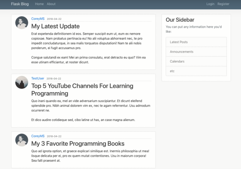Click the paragraph starting Quo inani quando
The height and width of the screenshot is (169, 241).
point(91,105)
